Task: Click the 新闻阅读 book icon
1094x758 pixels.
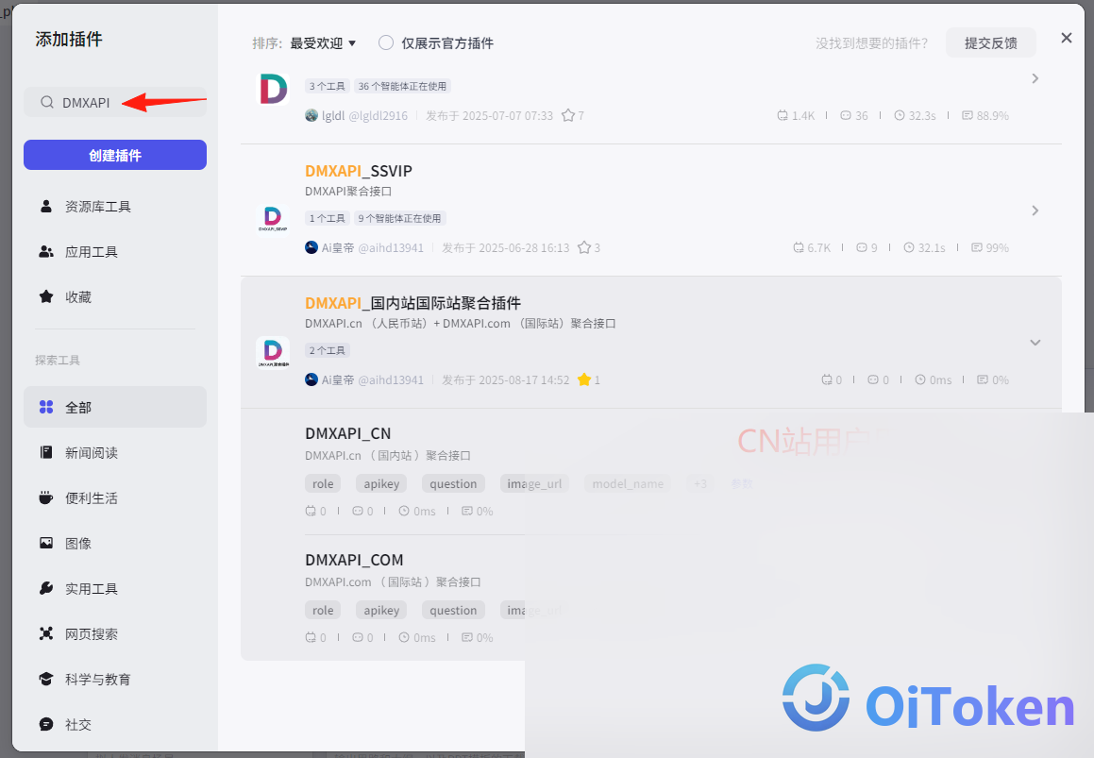Action: (46, 452)
